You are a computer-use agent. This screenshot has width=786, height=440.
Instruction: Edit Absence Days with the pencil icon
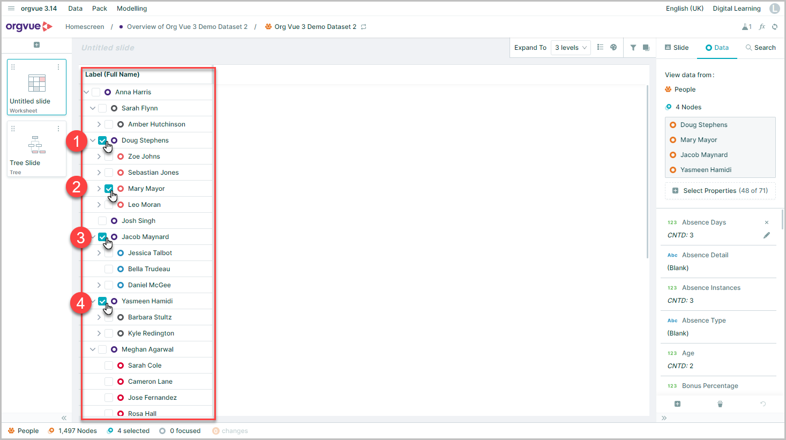tap(767, 235)
